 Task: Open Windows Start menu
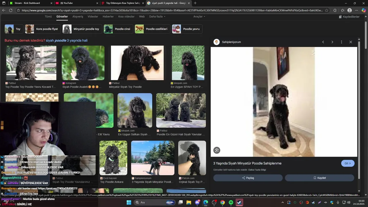129,202
